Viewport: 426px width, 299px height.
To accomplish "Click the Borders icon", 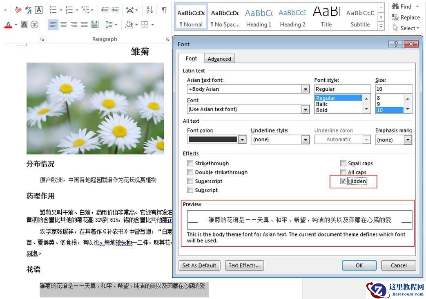I will (x=145, y=25).
